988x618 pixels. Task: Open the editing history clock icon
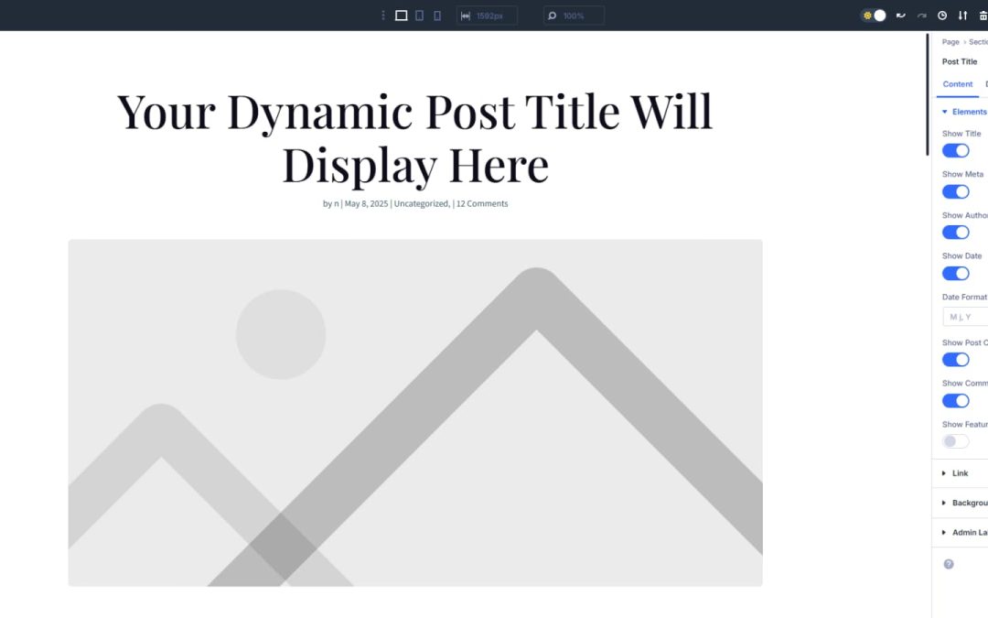tap(942, 16)
